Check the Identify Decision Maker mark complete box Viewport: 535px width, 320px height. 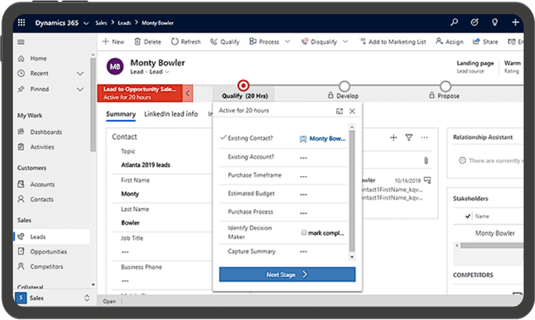tap(304, 232)
